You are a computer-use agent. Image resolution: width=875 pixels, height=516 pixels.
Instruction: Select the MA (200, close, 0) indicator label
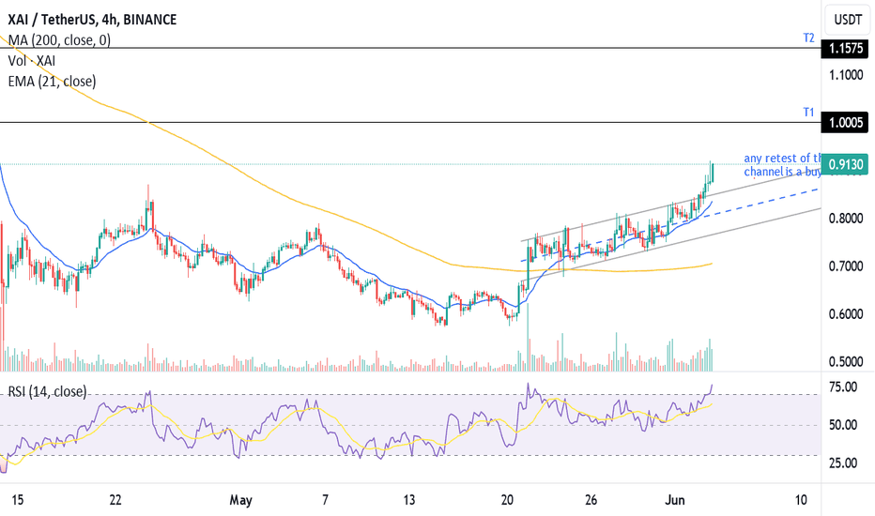[59, 40]
